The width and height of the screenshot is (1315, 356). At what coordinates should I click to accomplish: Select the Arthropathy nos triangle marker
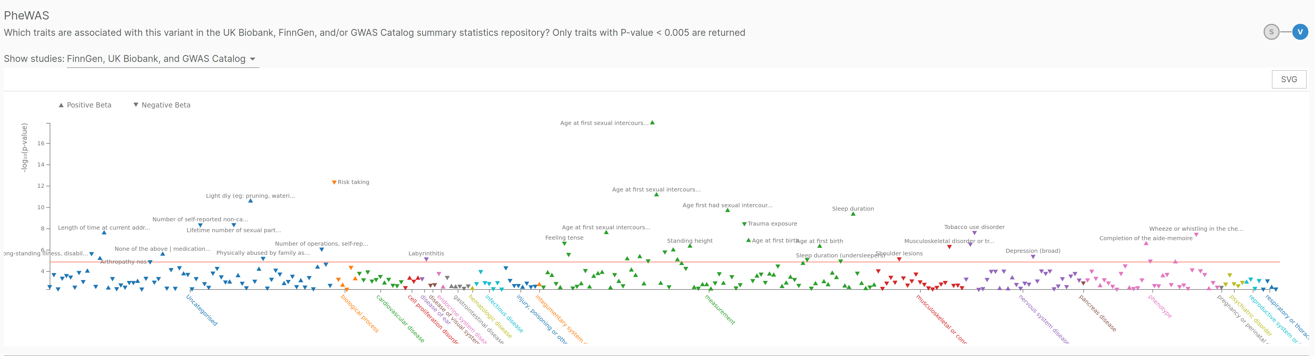pyautogui.click(x=150, y=262)
